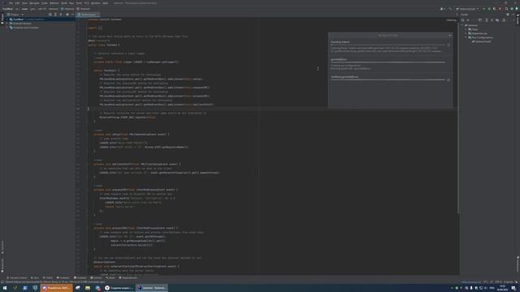
Task: Hide the Project tool window
Action: pyautogui.click(x=72, y=15)
